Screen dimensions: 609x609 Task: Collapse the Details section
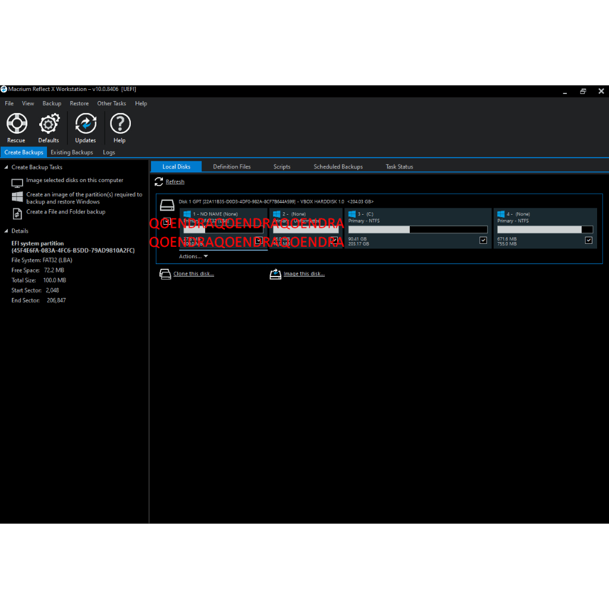(x=6, y=231)
